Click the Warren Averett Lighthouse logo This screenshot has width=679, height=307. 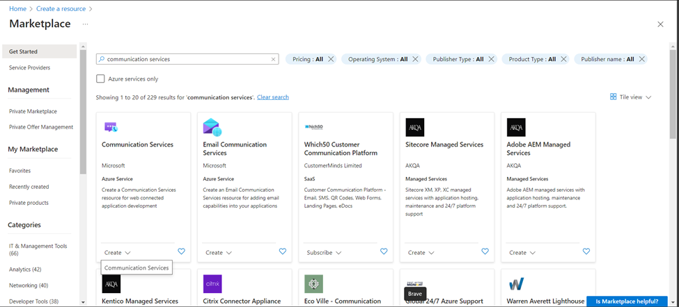(516, 283)
